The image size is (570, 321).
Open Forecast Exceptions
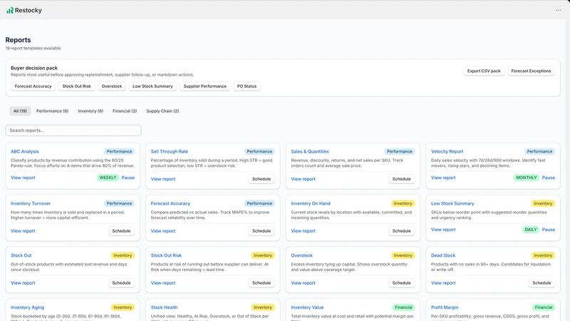[531, 71]
